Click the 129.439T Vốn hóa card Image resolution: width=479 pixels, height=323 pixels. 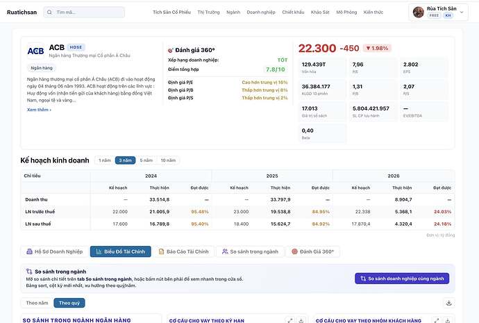coord(322,67)
